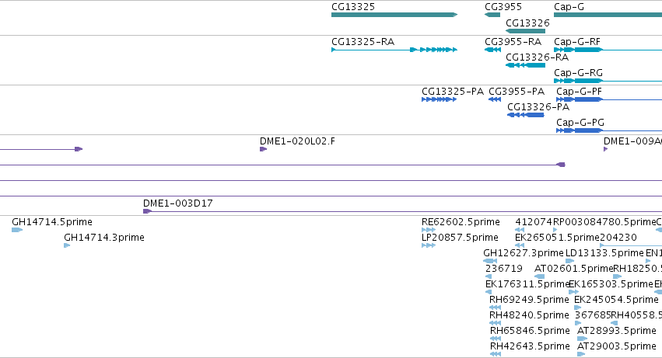
Task: Select the GH14714.5prime EST glyph
Action: tap(17, 230)
